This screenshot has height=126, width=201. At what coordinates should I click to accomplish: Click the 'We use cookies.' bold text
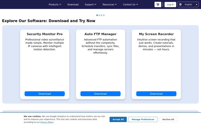click(32, 116)
